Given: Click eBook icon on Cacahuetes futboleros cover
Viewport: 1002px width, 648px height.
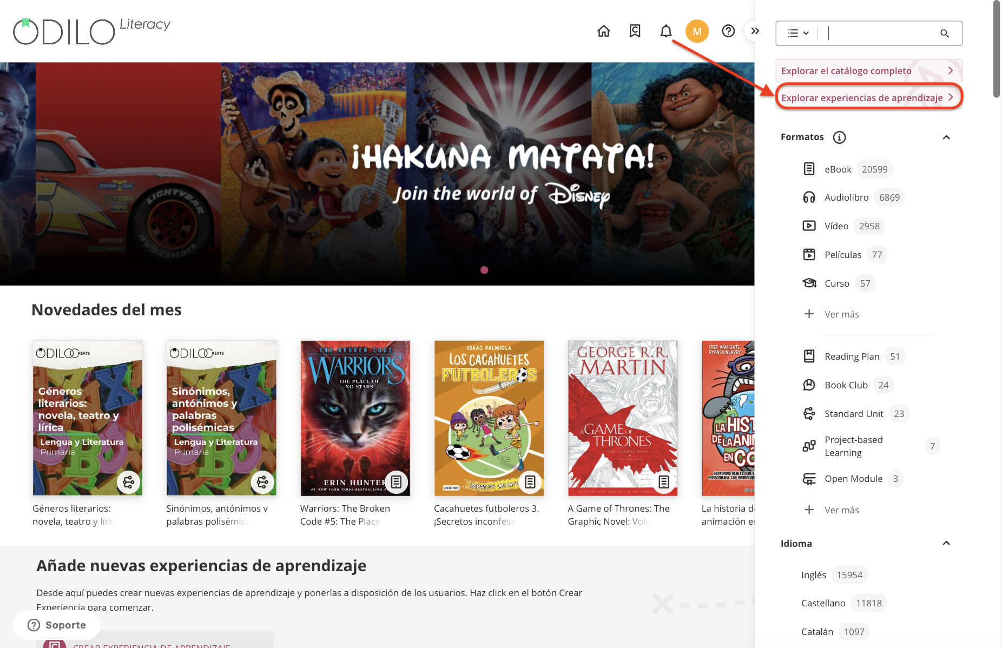Looking at the screenshot, I should tap(530, 482).
